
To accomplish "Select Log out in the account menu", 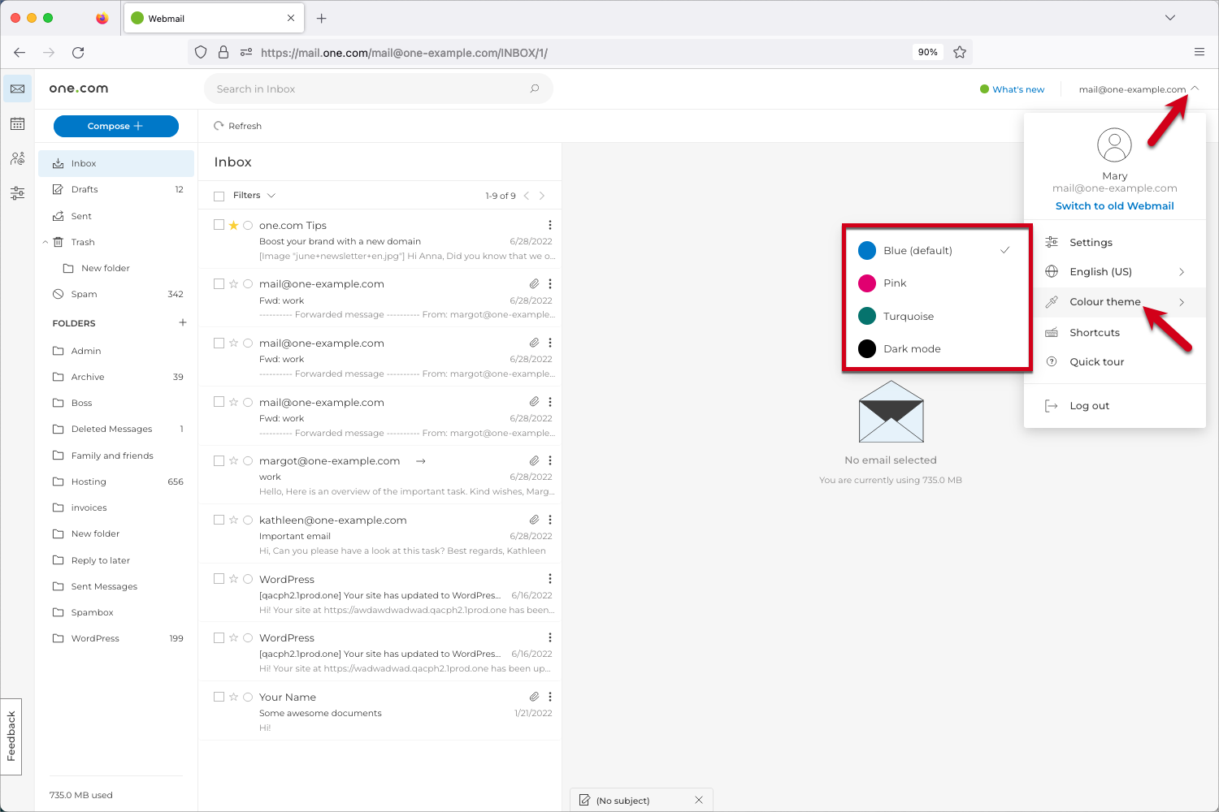I will coord(1089,406).
